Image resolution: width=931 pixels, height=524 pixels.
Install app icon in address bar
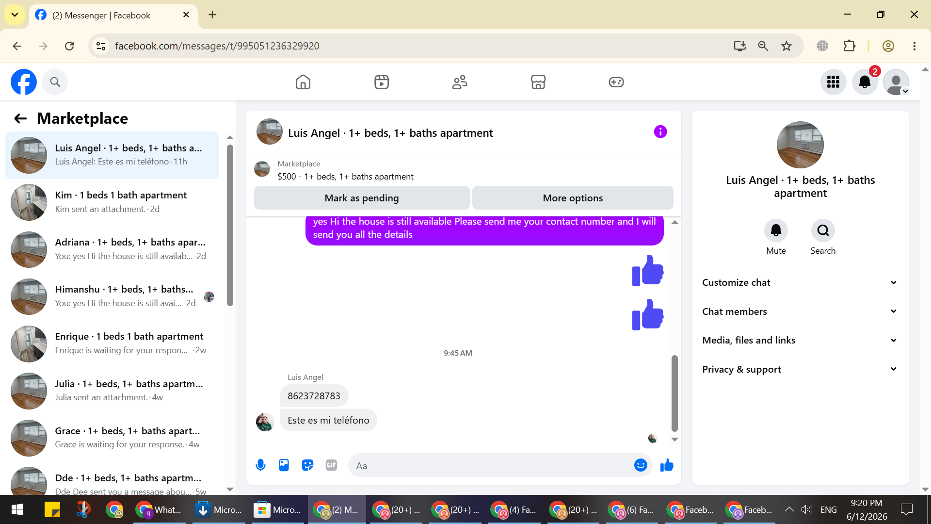(739, 46)
